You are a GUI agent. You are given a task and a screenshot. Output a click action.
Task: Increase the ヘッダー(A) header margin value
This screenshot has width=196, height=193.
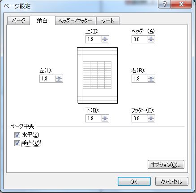point(151,38)
